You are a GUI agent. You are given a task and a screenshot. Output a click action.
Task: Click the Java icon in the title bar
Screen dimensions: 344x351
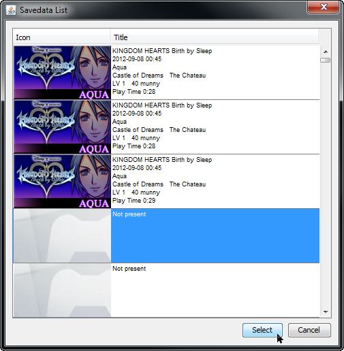click(11, 10)
